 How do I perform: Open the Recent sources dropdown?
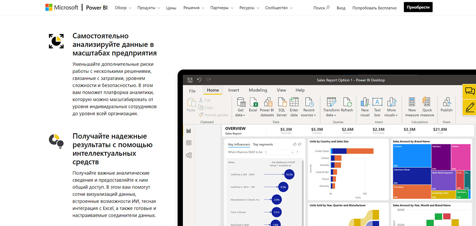(309, 107)
